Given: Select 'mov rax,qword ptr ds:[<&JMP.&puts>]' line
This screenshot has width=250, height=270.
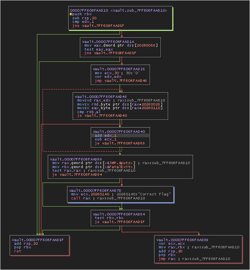Looking at the screenshot, I should pos(93,163).
